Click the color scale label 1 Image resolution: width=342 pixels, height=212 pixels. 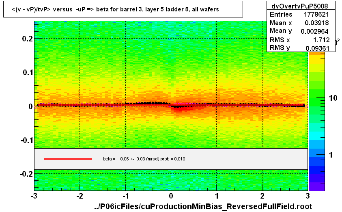[331, 155]
